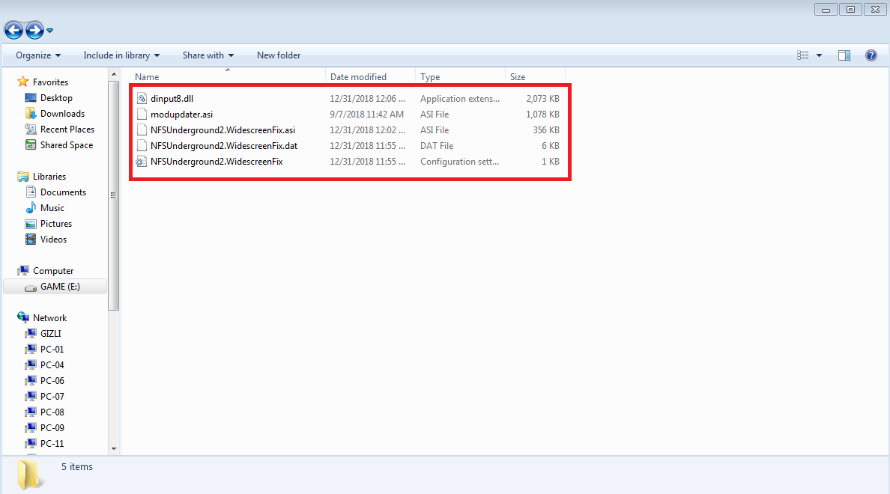Click the Favorites star icon
This screenshot has width=890, height=494.
[x=22, y=82]
